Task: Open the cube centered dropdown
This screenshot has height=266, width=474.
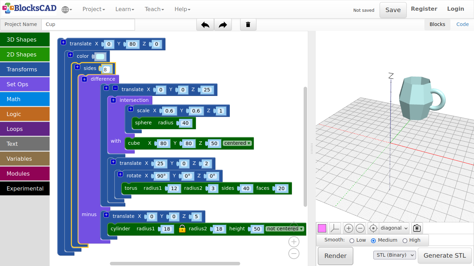Action: point(237,143)
